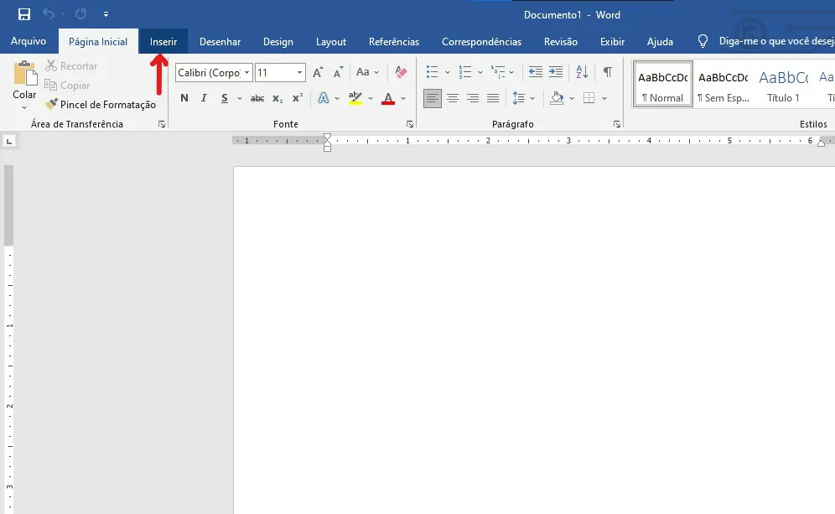Screen dimensions: 835x514
Task: Click the Copiar button
Action: [67, 86]
